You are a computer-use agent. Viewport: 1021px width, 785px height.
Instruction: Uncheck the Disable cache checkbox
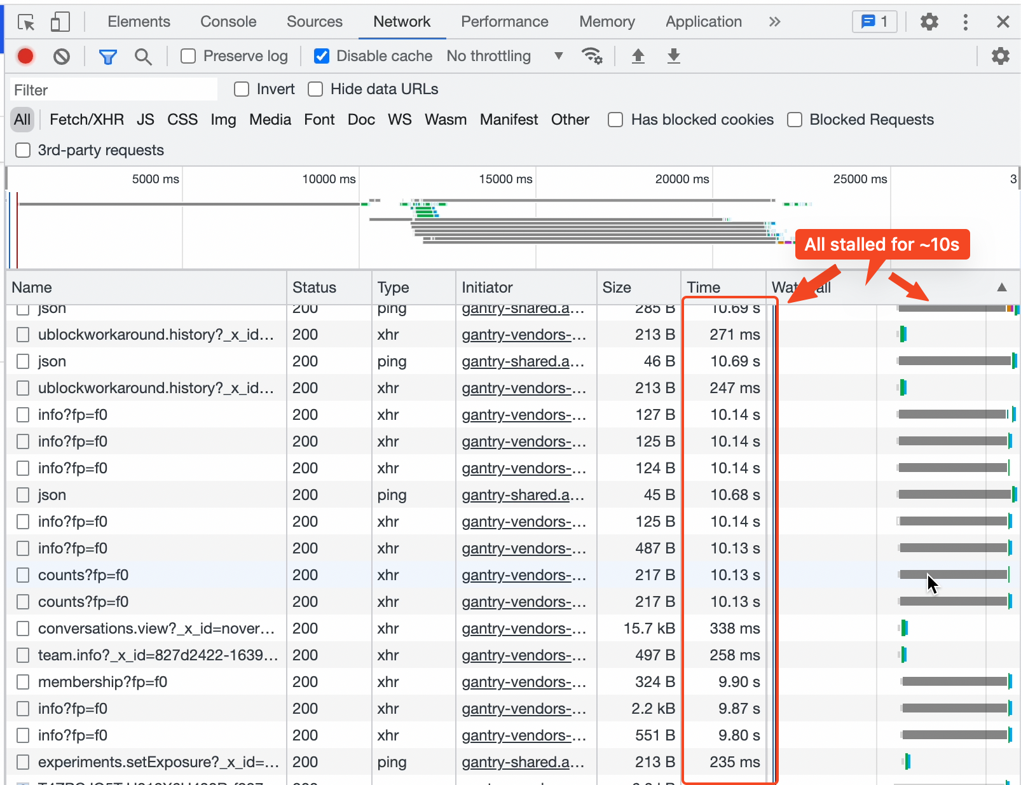click(322, 57)
